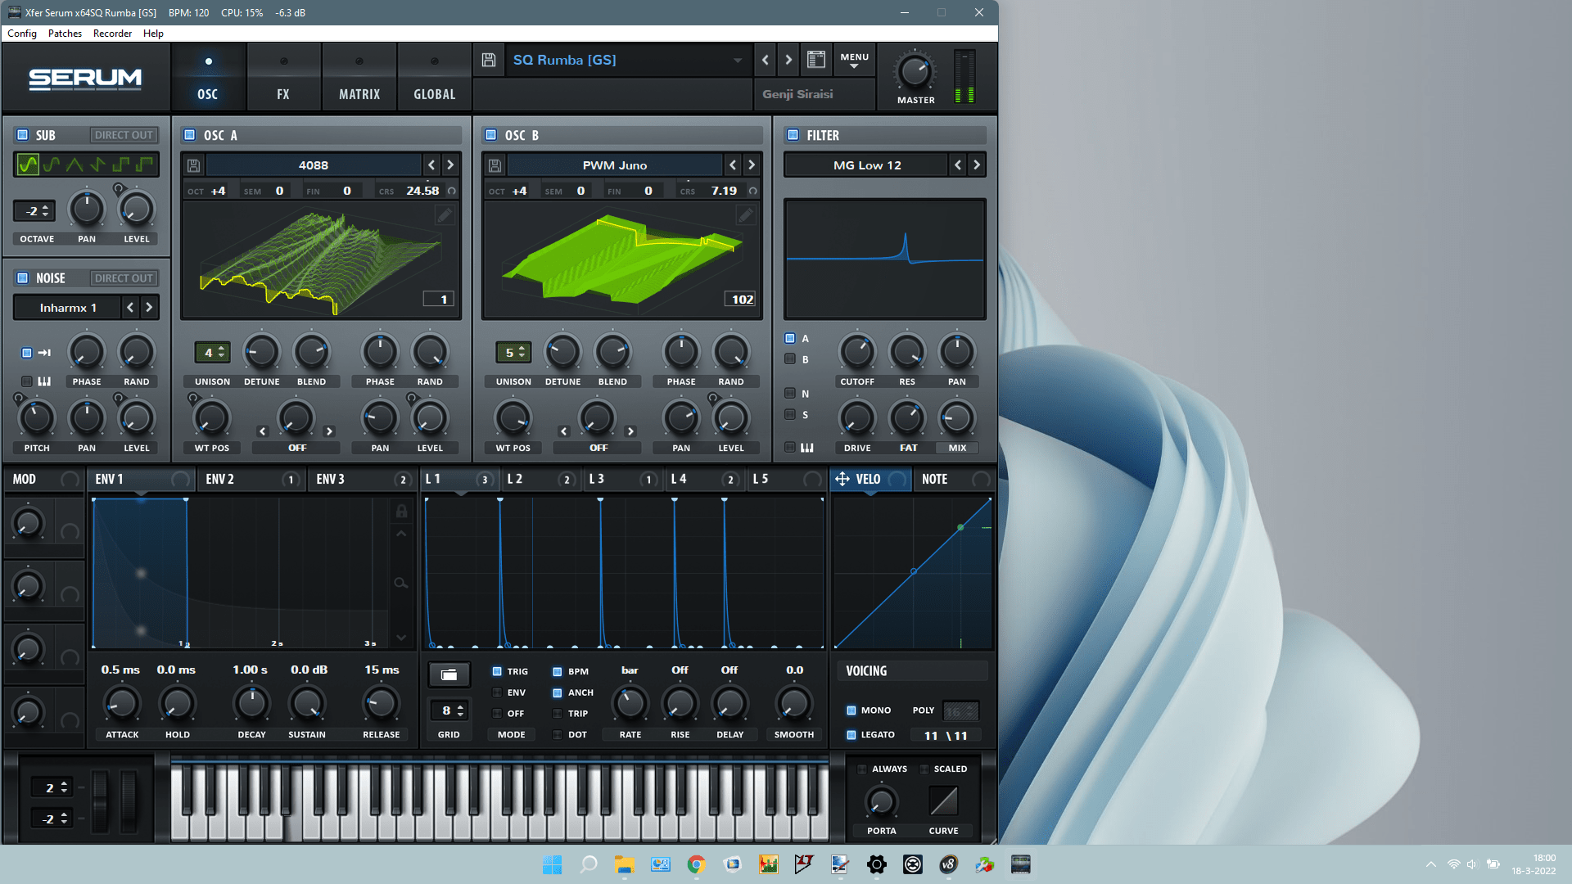This screenshot has height=884, width=1572.
Task: Toggle FILTER enable switch
Action: point(793,135)
